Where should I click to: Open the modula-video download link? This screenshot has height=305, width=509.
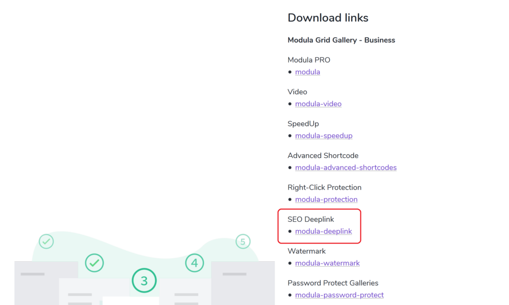tap(318, 104)
